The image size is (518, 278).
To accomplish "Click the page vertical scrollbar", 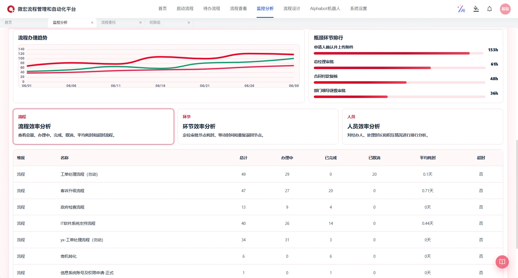I will click(x=517, y=194).
